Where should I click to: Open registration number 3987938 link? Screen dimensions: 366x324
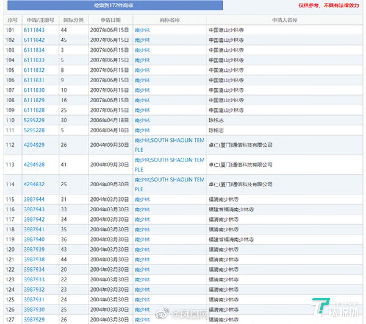tap(34, 260)
